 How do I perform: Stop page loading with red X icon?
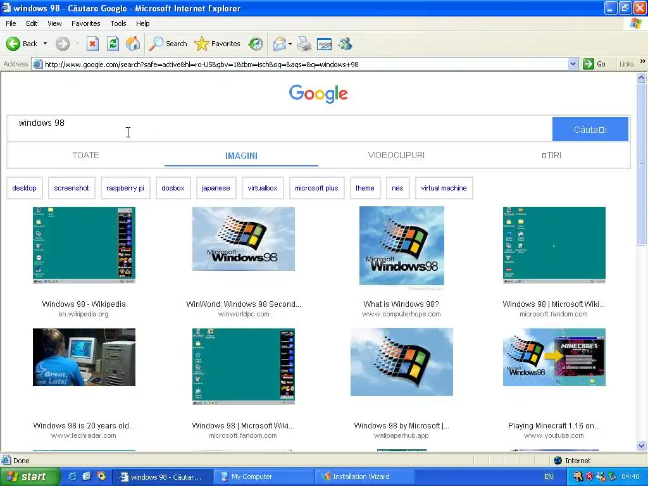pyautogui.click(x=92, y=44)
